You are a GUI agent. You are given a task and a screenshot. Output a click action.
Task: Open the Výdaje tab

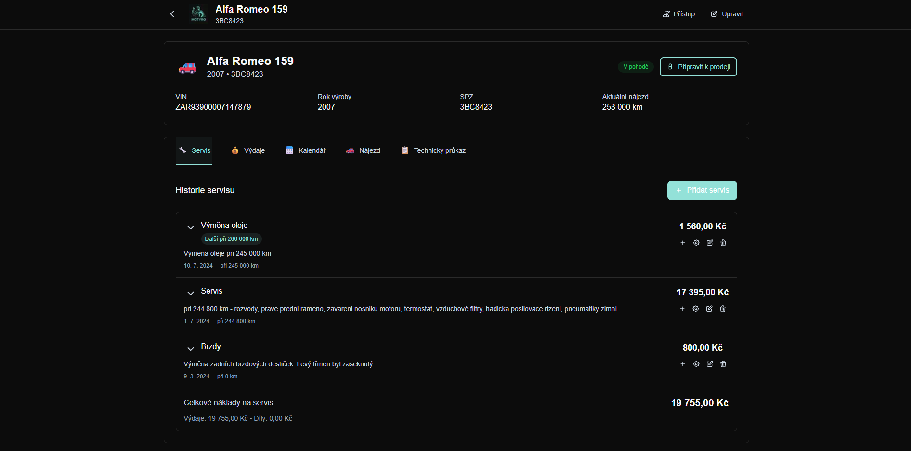(x=248, y=150)
